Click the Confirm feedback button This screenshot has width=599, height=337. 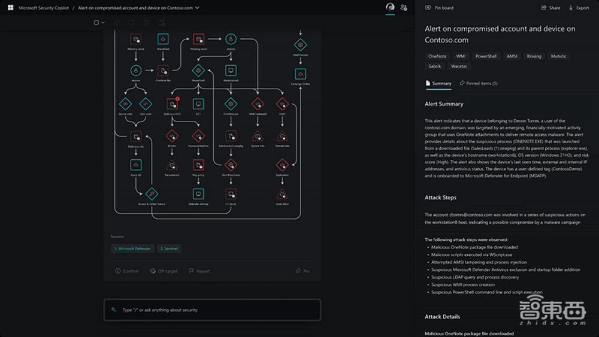pos(127,271)
